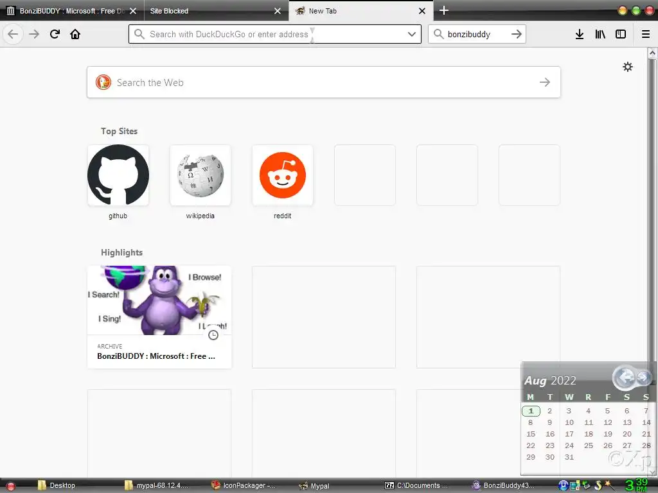Select August 1 in the calendar
This screenshot has height=493, width=658.
coord(531,411)
